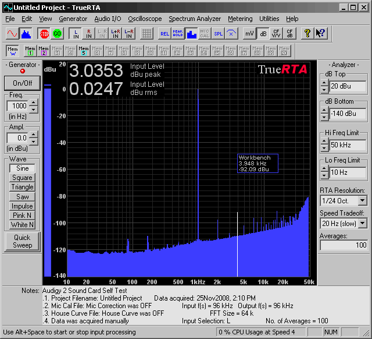Image resolution: width=372 pixels, height=339 pixels.
Task: Click the red STOP icon in toolbar
Action: (x=44, y=33)
